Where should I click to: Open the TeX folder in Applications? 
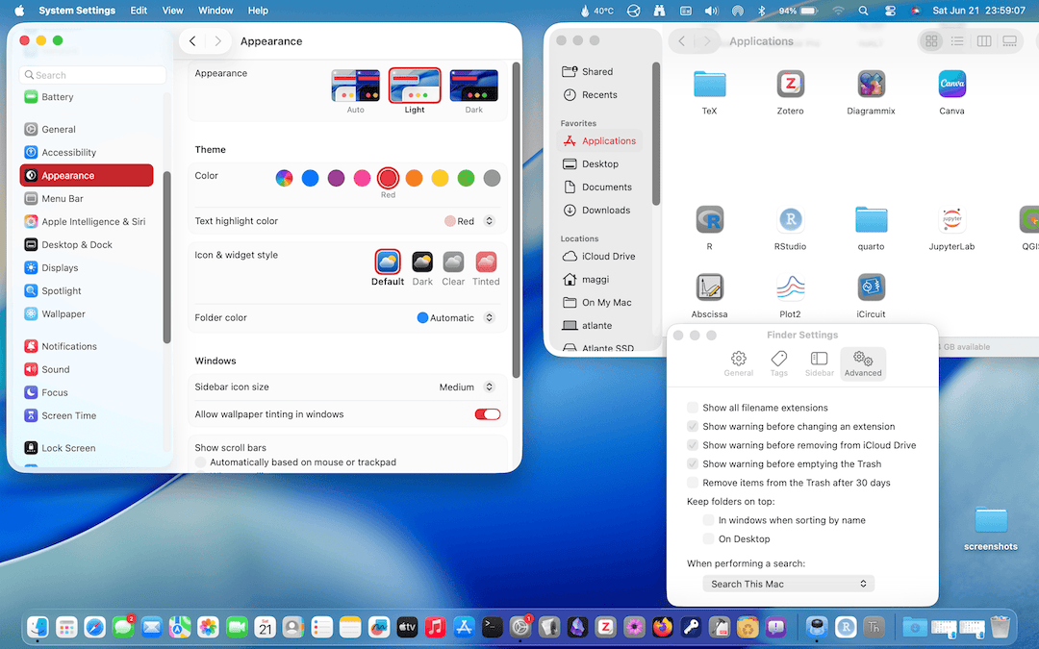coord(709,84)
